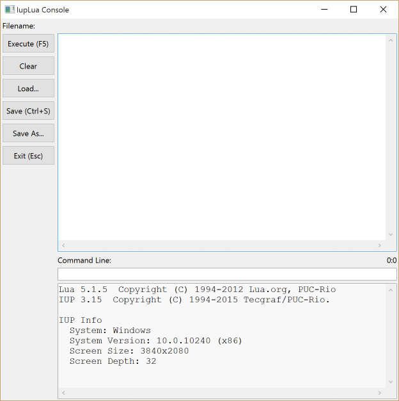Quit using the Exit (Esc) button
The image size is (399, 401).
point(28,156)
